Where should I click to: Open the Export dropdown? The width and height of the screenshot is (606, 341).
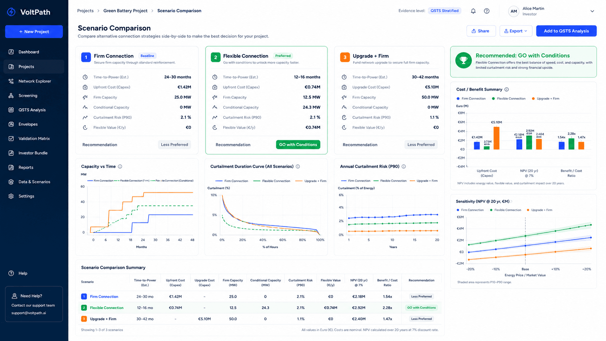click(516, 31)
